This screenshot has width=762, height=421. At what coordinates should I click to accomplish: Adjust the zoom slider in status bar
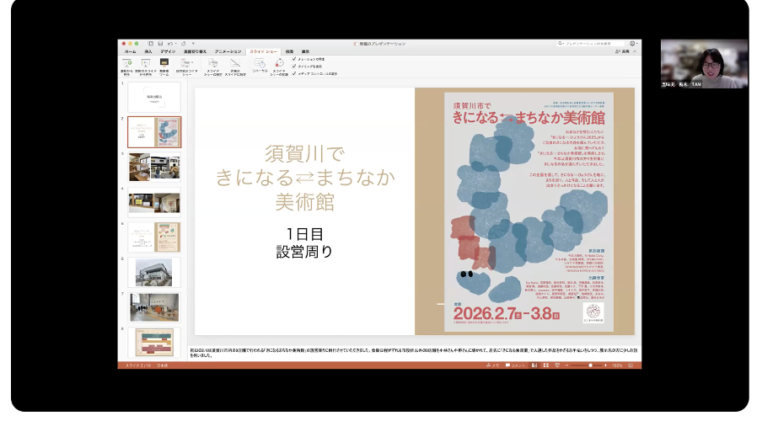tap(590, 365)
